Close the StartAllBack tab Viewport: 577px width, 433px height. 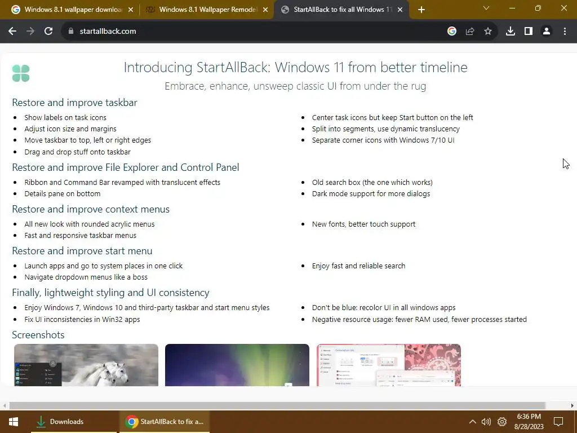[x=401, y=10]
